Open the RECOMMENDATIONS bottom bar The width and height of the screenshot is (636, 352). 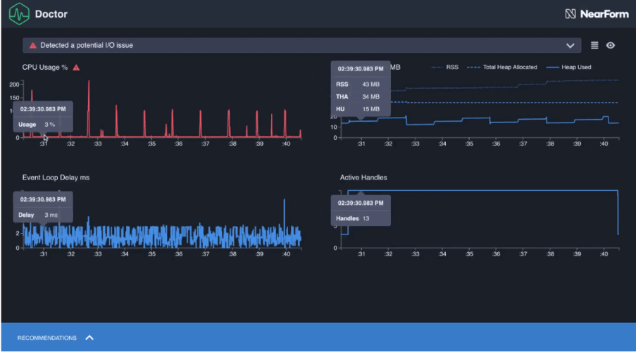46,338
